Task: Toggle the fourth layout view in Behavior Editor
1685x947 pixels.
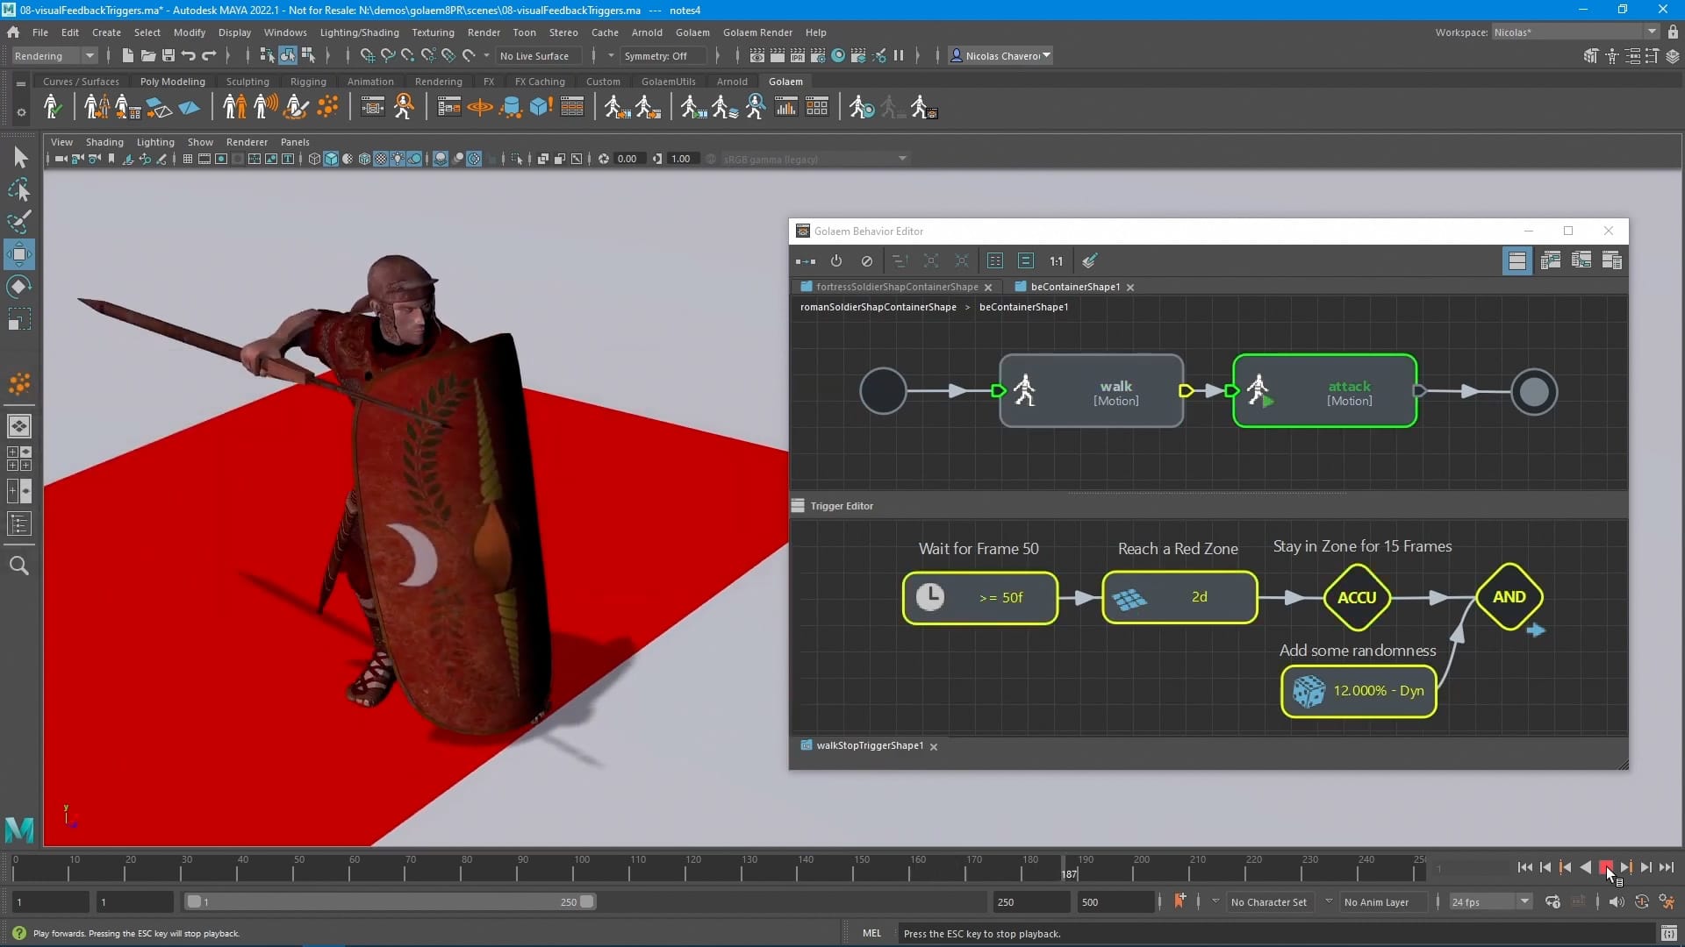Action: 1611,260
